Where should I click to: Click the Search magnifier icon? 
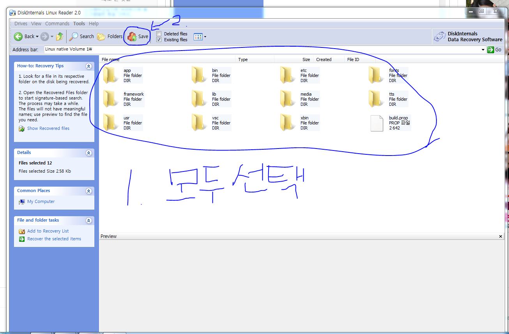click(74, 37)
